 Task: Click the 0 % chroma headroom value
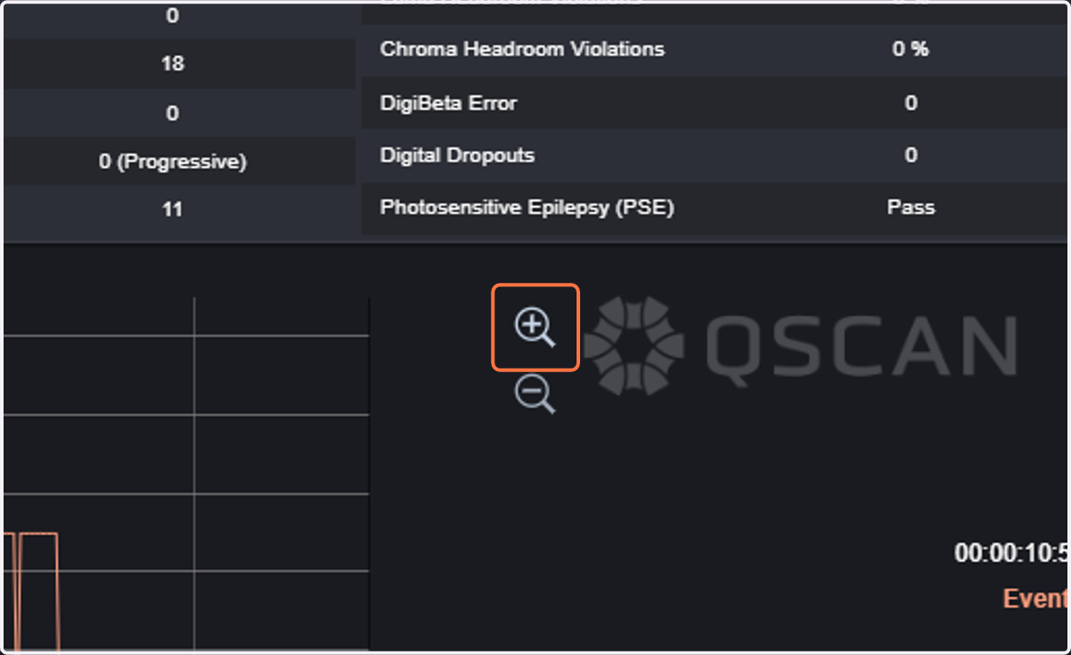pyautogui.click(x=910, y=49)
